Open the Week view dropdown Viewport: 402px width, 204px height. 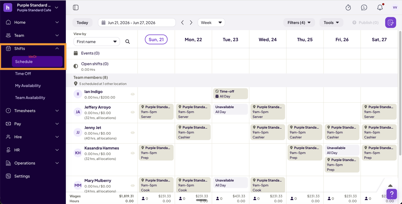point(211,23)
